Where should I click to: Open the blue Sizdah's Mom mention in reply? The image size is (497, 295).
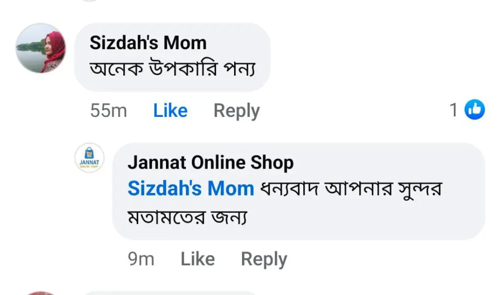[x=191, y=189]
